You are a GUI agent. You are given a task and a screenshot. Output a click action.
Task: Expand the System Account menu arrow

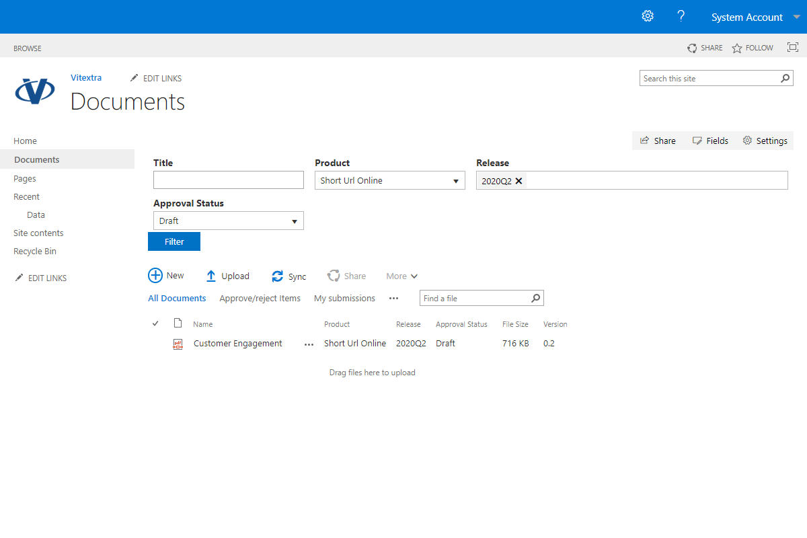click(x=796, y=17)
